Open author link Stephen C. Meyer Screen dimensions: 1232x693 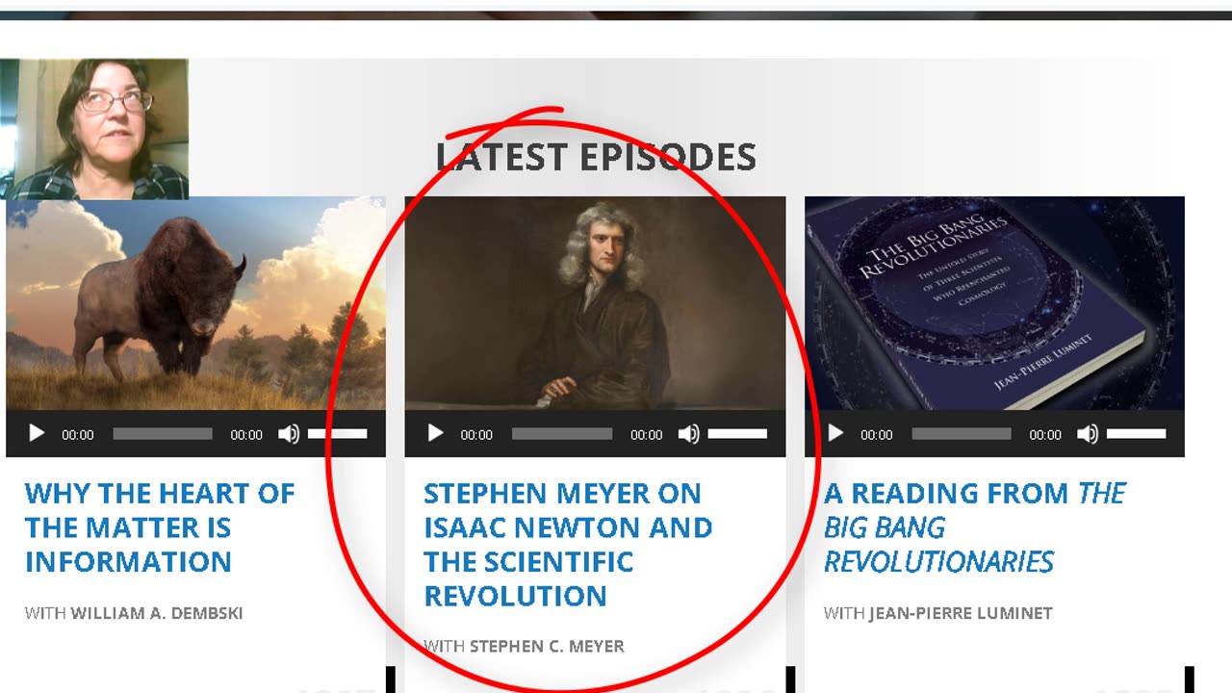pos(547,646)
